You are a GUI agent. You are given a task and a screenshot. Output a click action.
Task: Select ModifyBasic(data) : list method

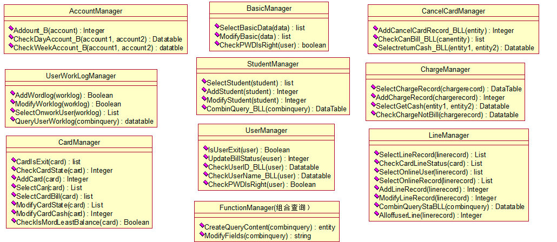pyautogui.click(x=255, y=37)
